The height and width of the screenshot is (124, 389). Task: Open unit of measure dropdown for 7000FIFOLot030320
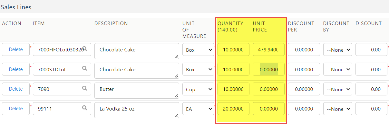(x=198, y=50)
